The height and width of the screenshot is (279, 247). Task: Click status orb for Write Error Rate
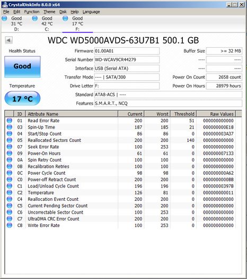coord(10,225)
